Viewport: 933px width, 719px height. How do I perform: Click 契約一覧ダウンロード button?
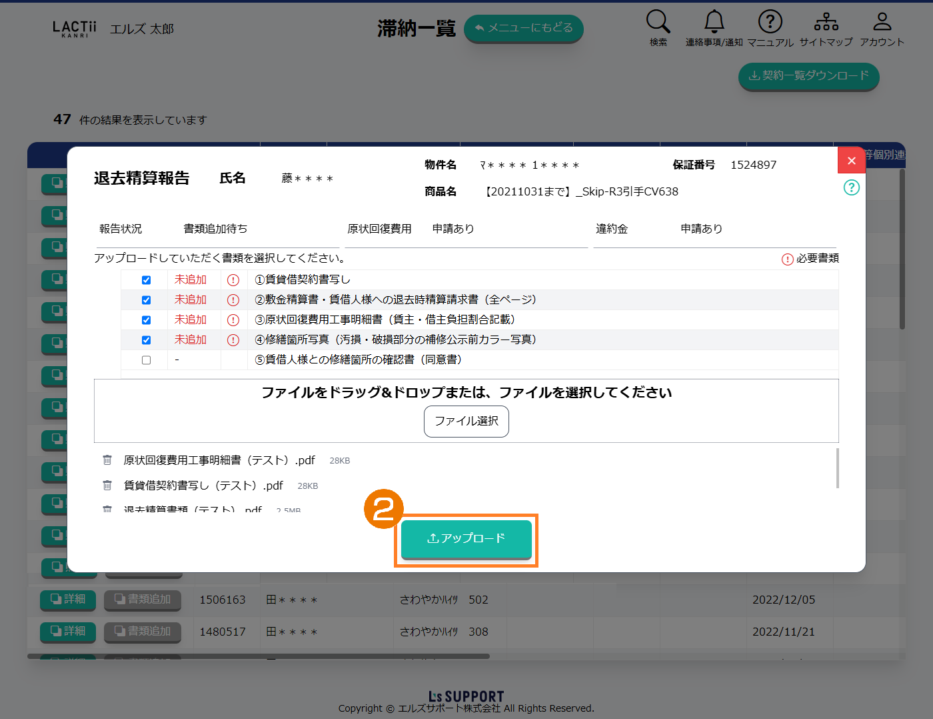click(x=808, y=76)
